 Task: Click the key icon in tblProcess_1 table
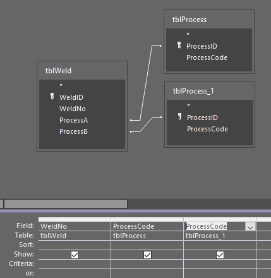[179, 116]
